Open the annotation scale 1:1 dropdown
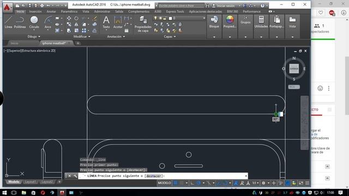Image resolution: width=349 pixels, height=196 pixels. pyautogui.click(x=255, y=183)
